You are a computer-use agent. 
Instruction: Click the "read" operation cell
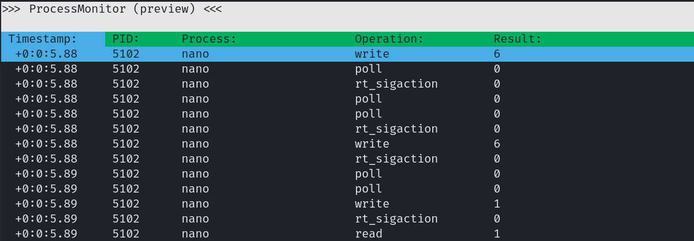(368, 234)
